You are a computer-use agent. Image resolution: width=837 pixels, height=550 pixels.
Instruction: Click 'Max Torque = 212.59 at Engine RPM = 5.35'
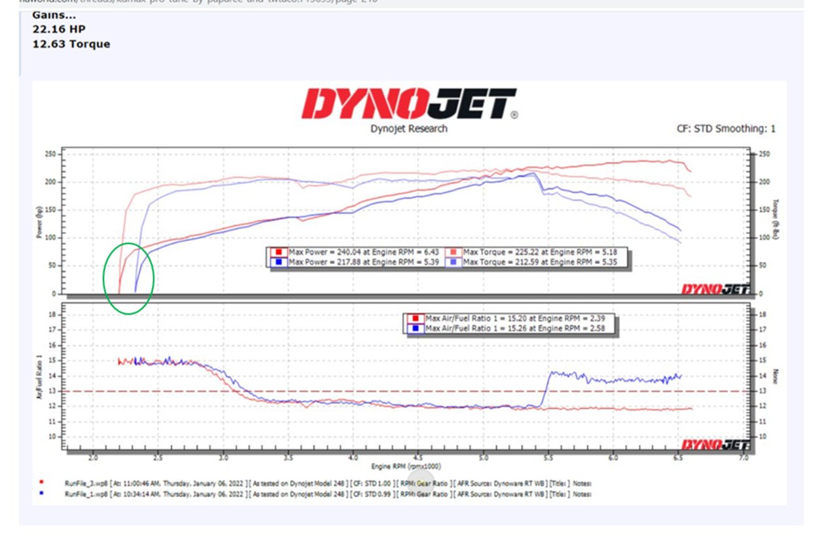click(x=542, y=263)
